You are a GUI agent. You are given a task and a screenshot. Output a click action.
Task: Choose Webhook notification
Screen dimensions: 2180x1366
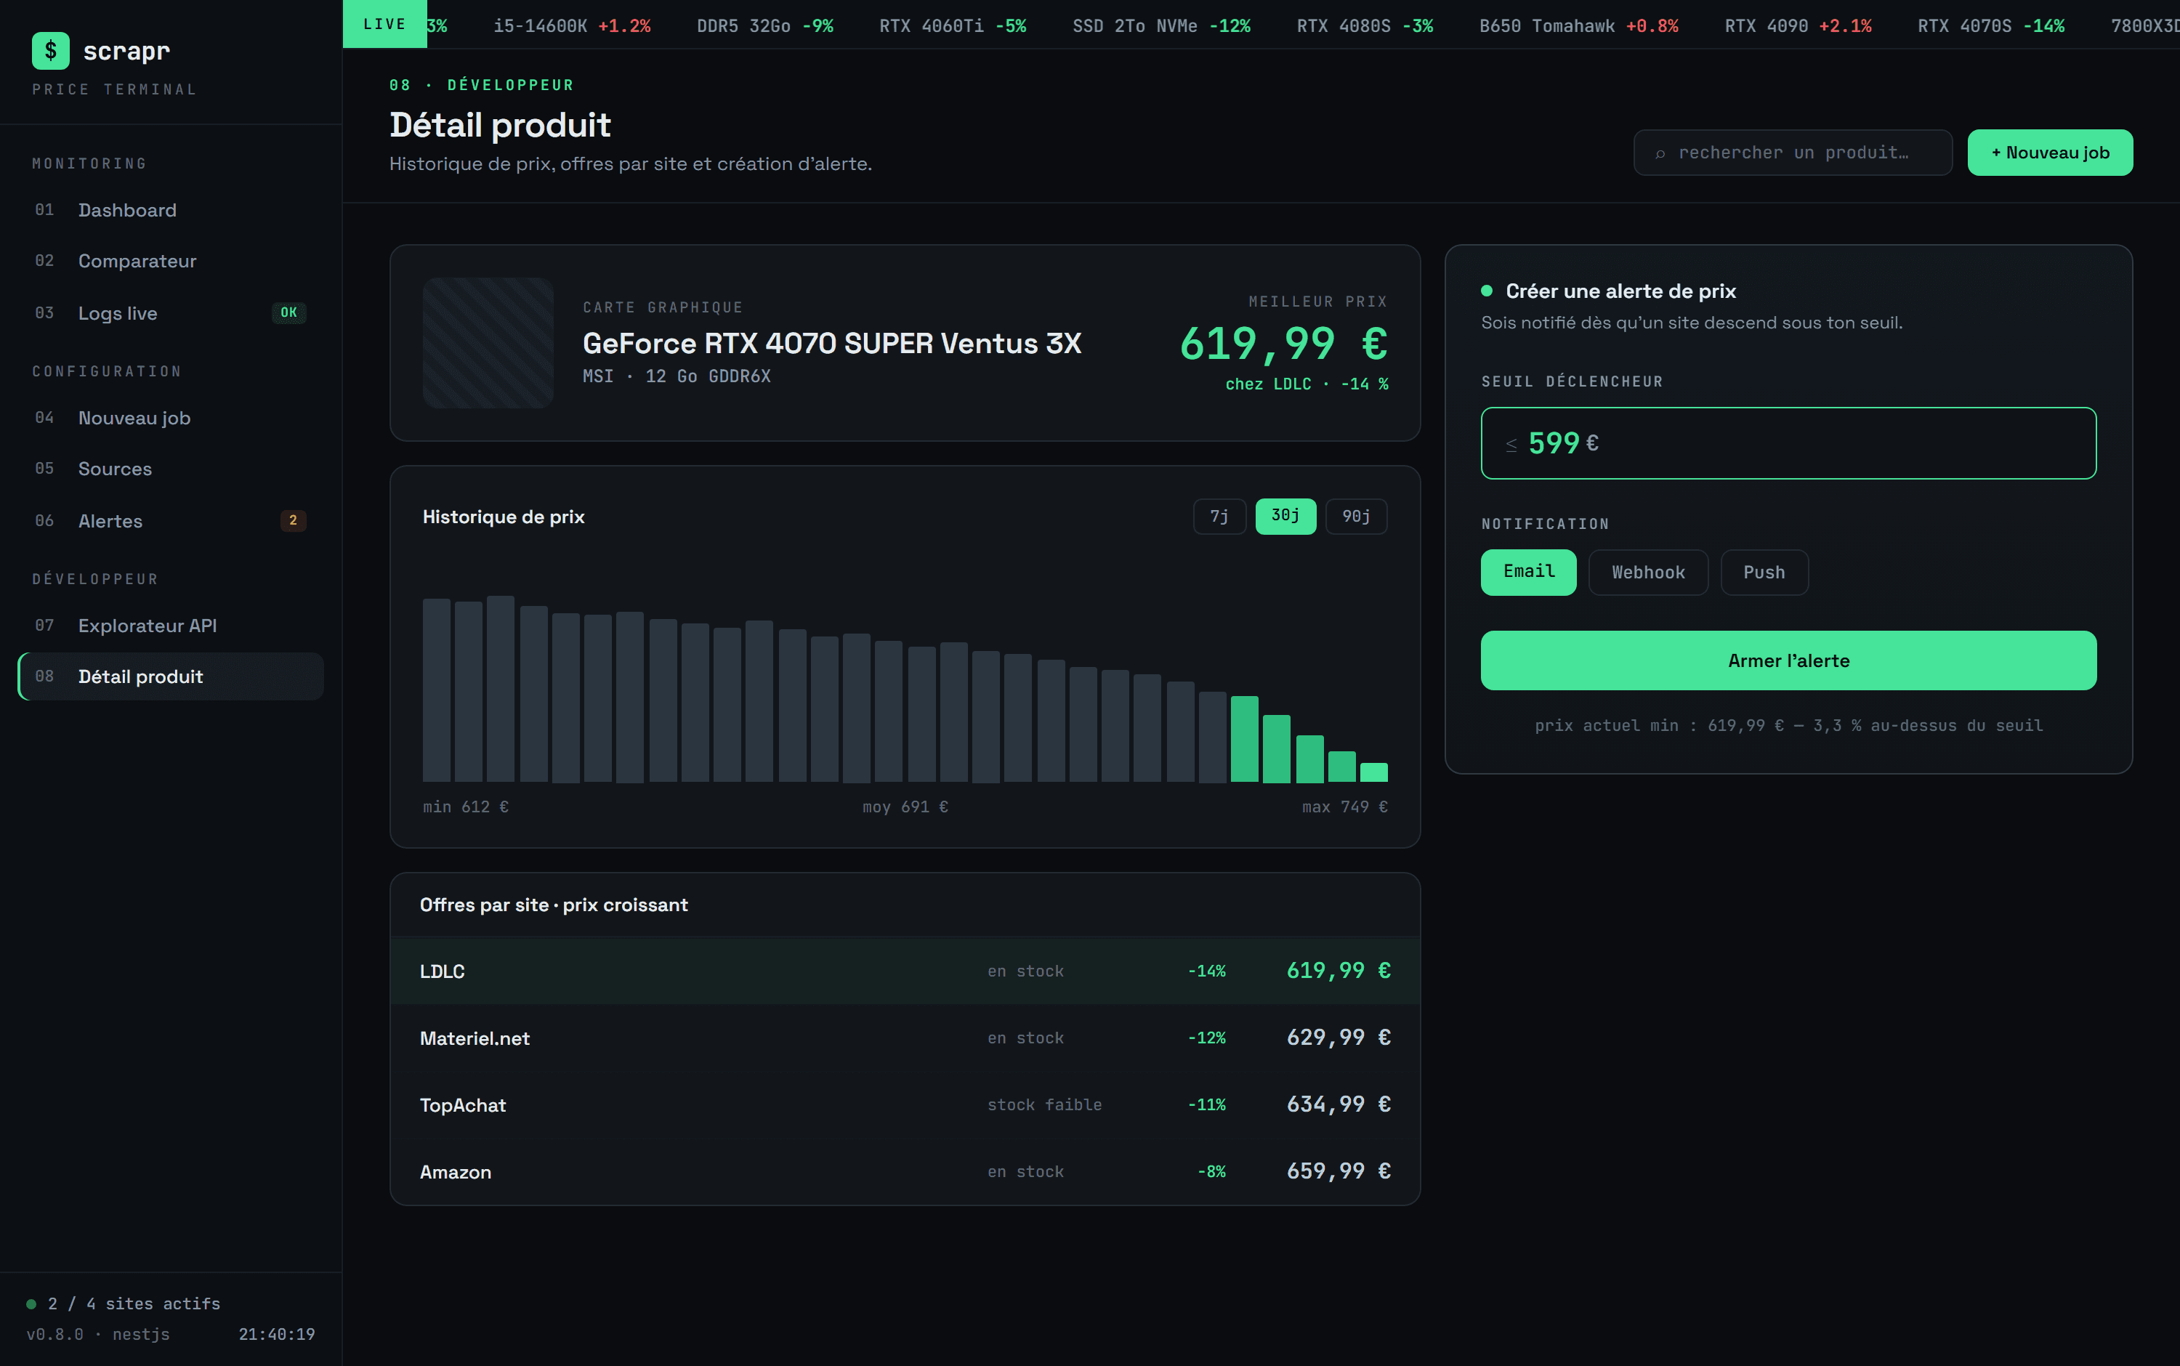click(1648, 572)
